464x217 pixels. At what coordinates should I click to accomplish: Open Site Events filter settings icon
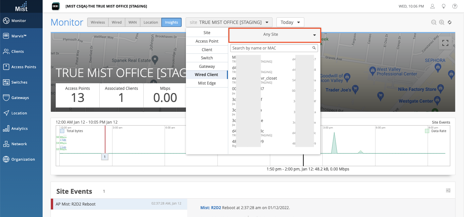click(x=448, y=190)
